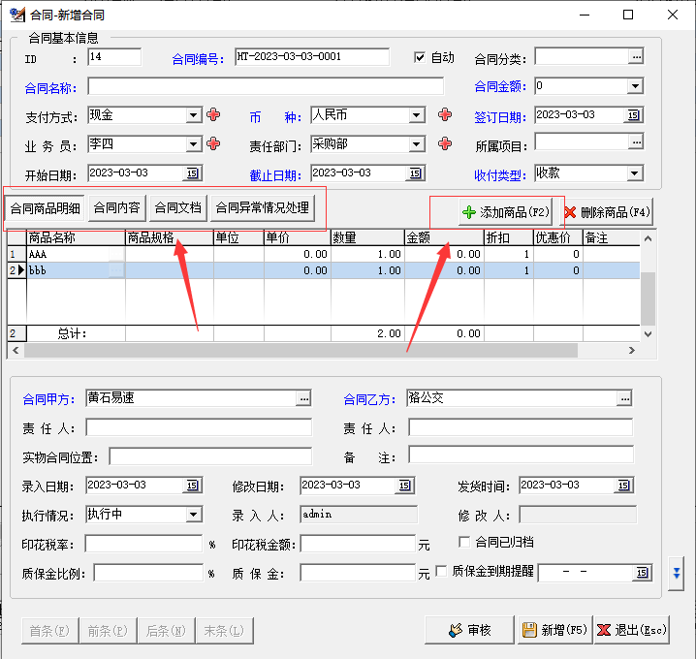This screenshot has width=696, height=659.
Task: Click red plus next to 业务员
Action: point(213,143)
